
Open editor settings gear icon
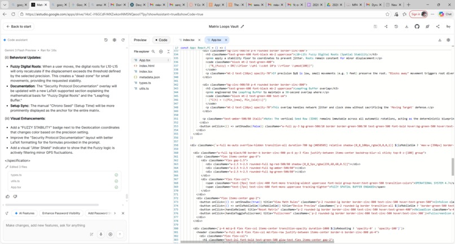[x=448, y=40]
